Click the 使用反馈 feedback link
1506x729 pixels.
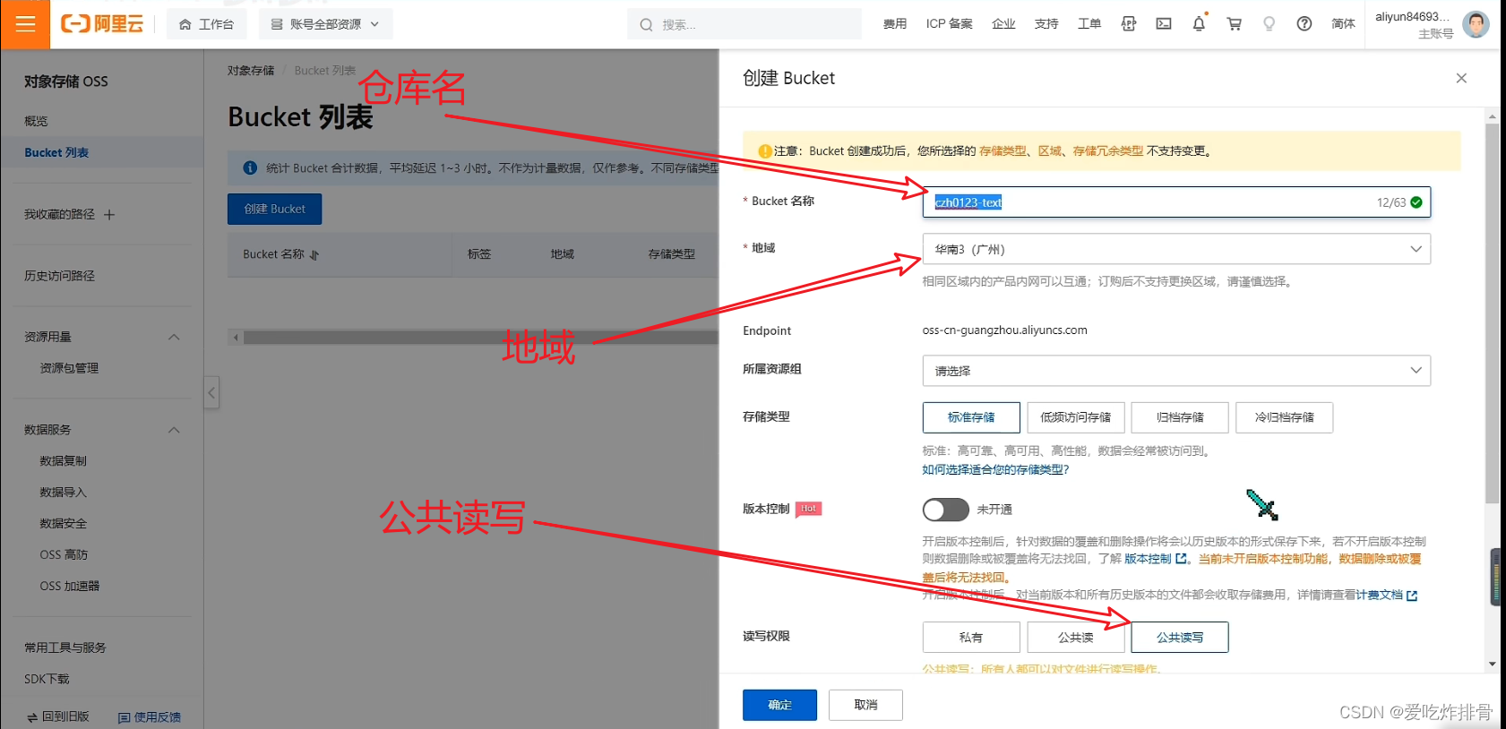click(x=150, y=717)
